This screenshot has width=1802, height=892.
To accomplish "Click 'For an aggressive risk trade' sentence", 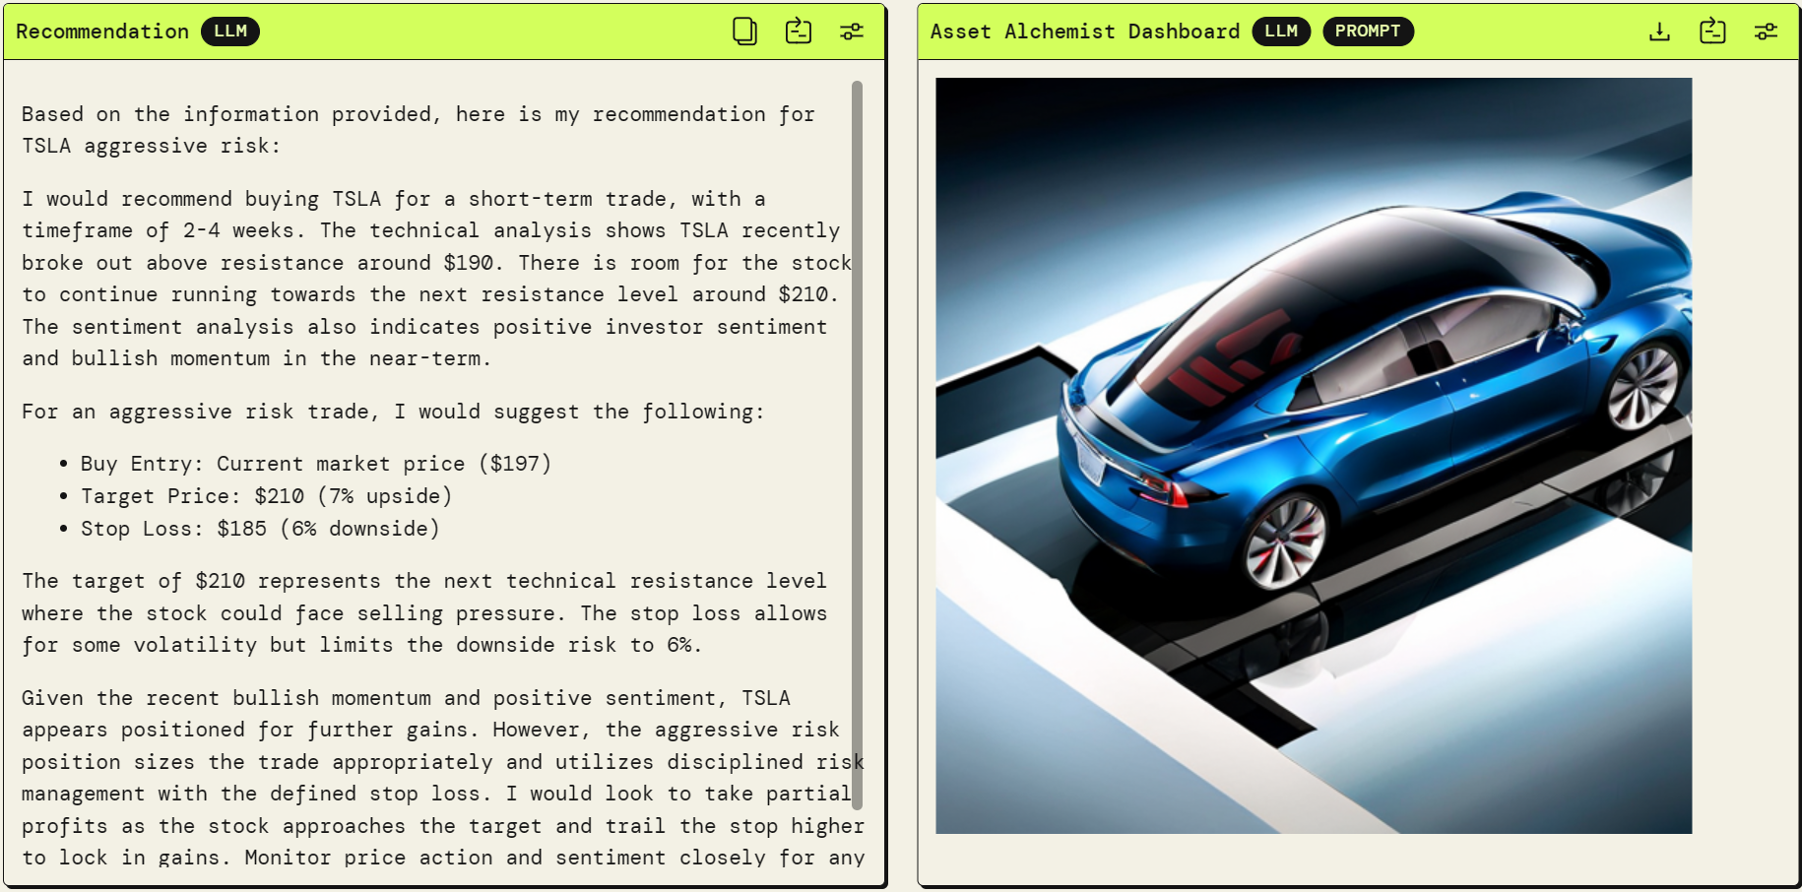I will click(393, 412).
